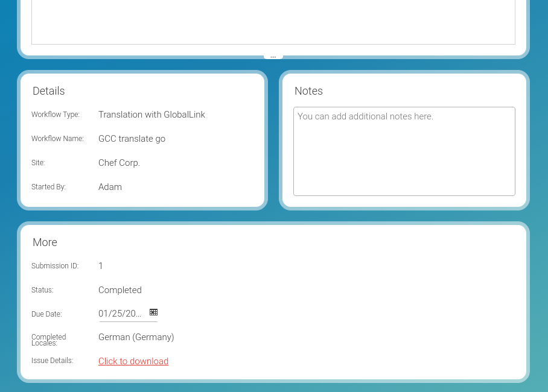
Task: Open the Click to download link
Action: coord(133,361)
